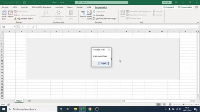Open Seguridad de macros settings
This screenshot has width=200, height=112.
(24, 19)
